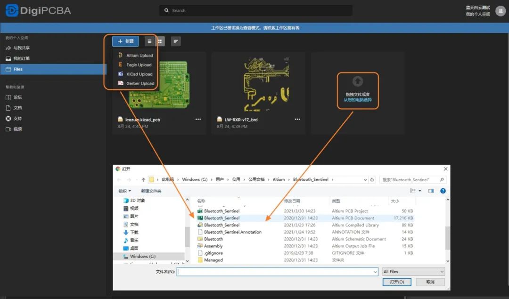Click 公用文档 in the breadcrumb path
The height and width of the screenshot is (299, 509).
pyautogui.click(x=256, y=179)
